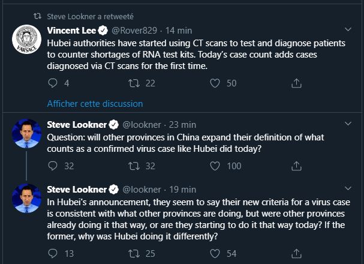
Task: Reply to Vincent Lee's CT scans tweet
Action: (52, 83)
